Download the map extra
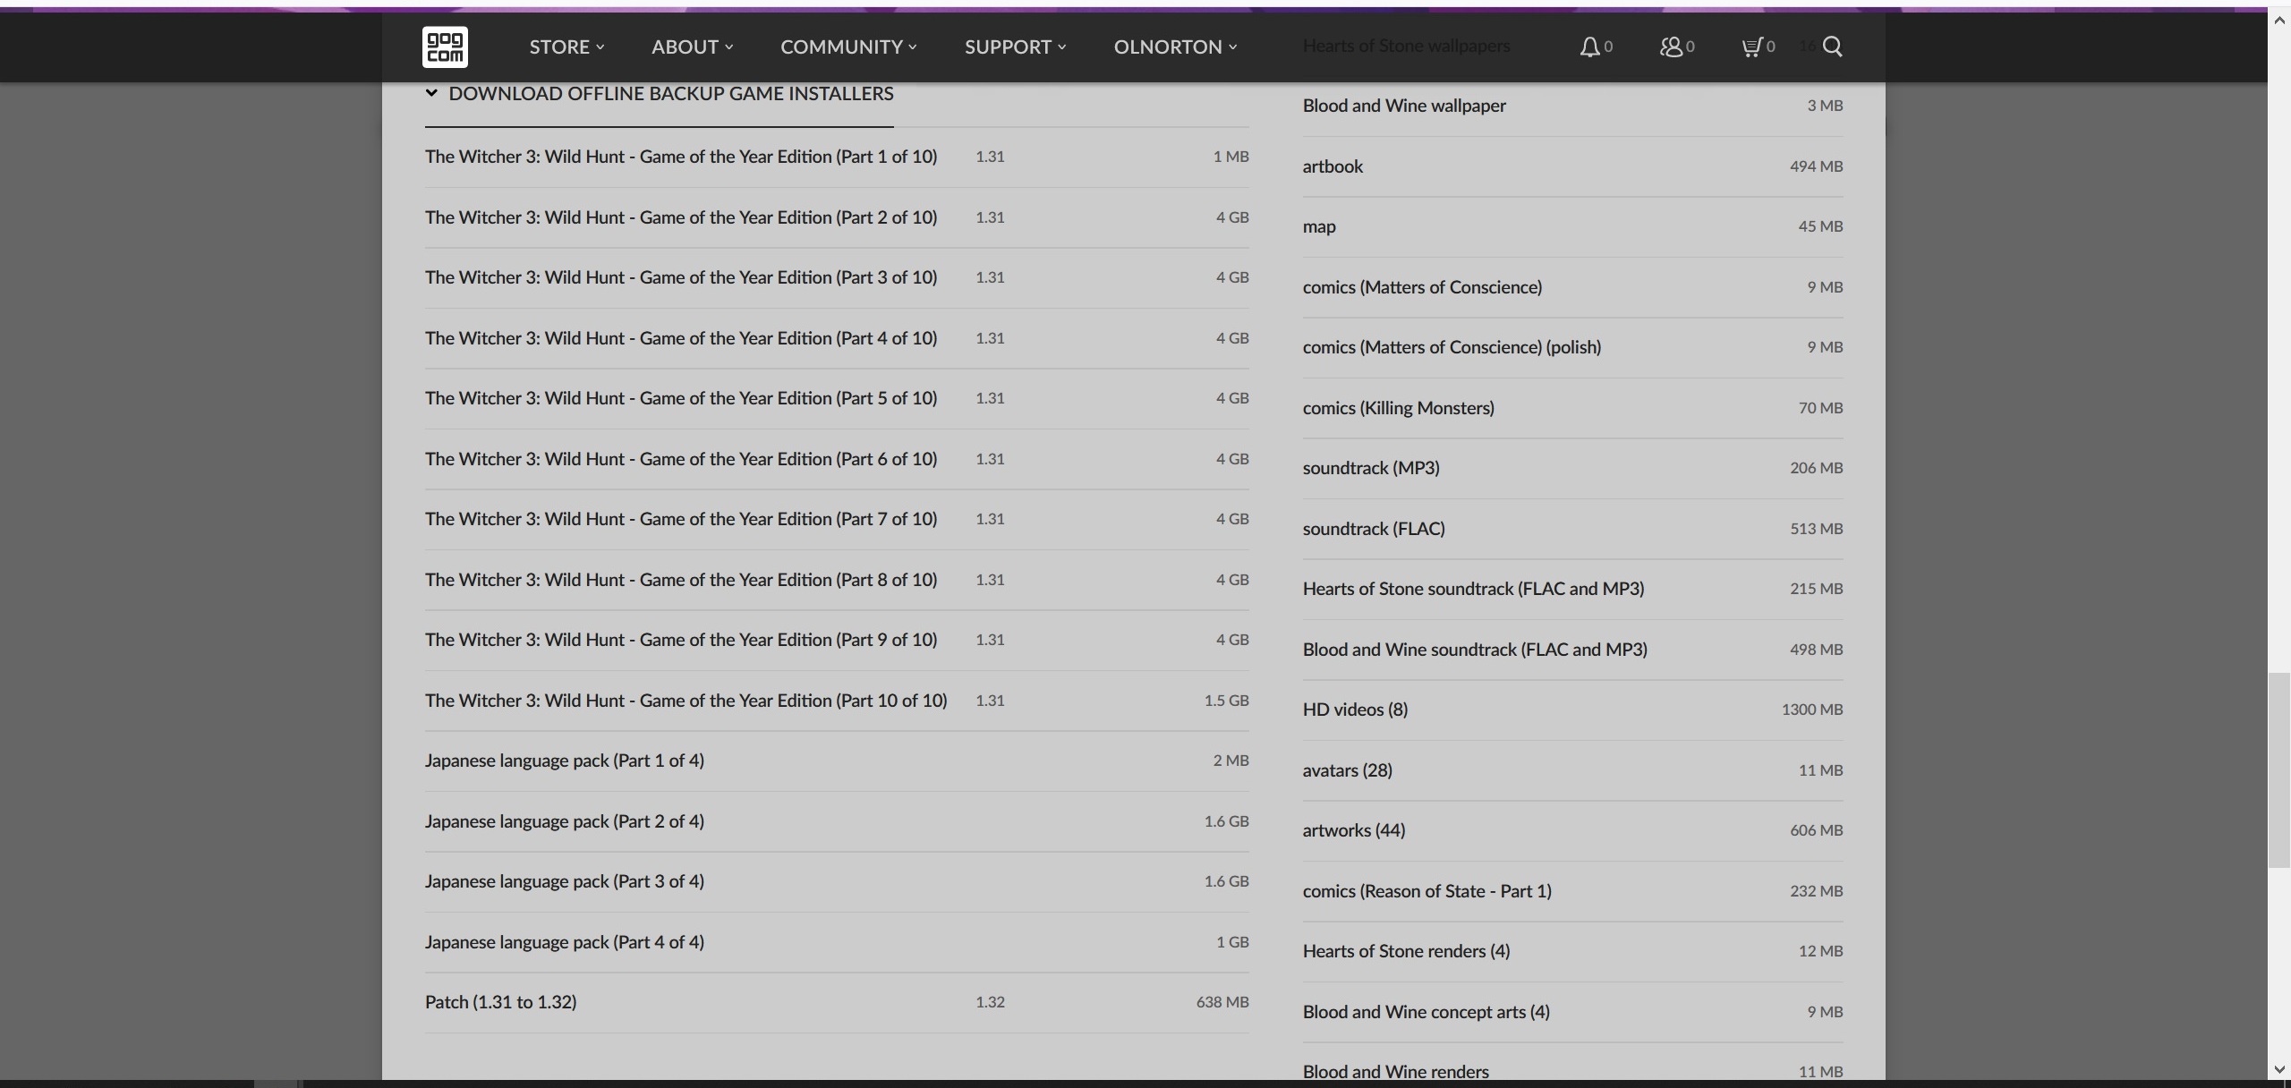 [1572, 226]
